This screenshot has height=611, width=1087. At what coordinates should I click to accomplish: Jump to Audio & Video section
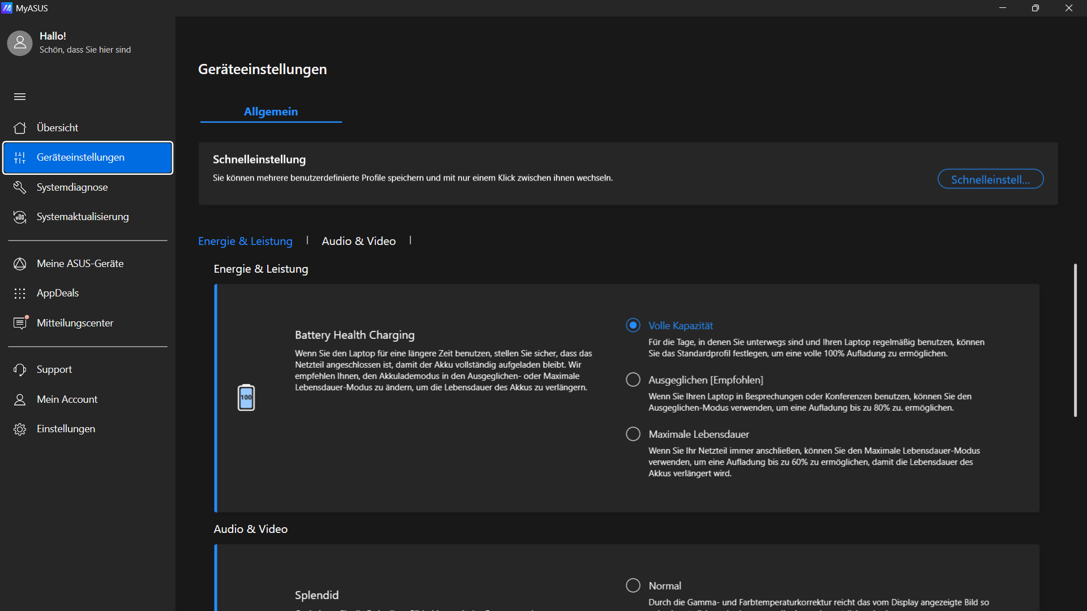tap(358, 241)
